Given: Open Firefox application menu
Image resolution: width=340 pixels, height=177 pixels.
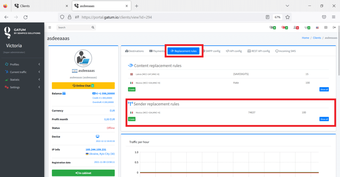Looking at the screenshot, I should point(333,17).
